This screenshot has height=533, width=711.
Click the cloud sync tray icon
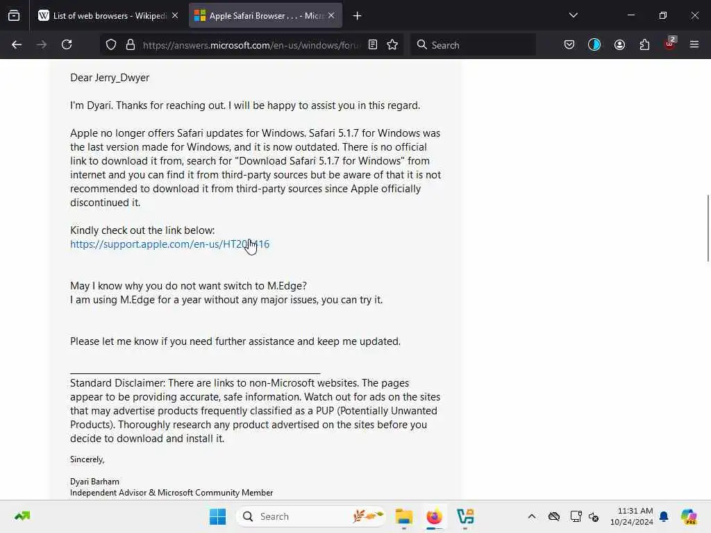(553, 516)
